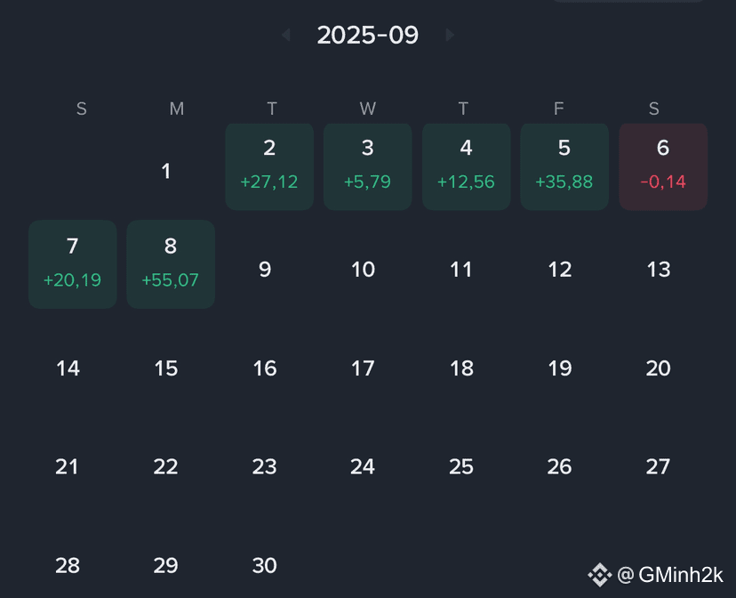This screenshot has width=736, height=598.
Task: Select day 2 with +27,12 profit
Action: click(x=269, y=166)
